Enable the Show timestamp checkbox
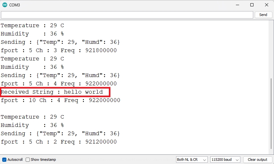The width and height of the screenshot is (274, 164). (x=28, y=160)
